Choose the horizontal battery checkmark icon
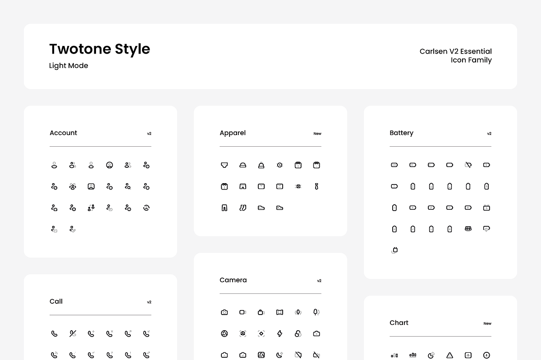Viewport: 541px width, 360px height. click(431, 207)
